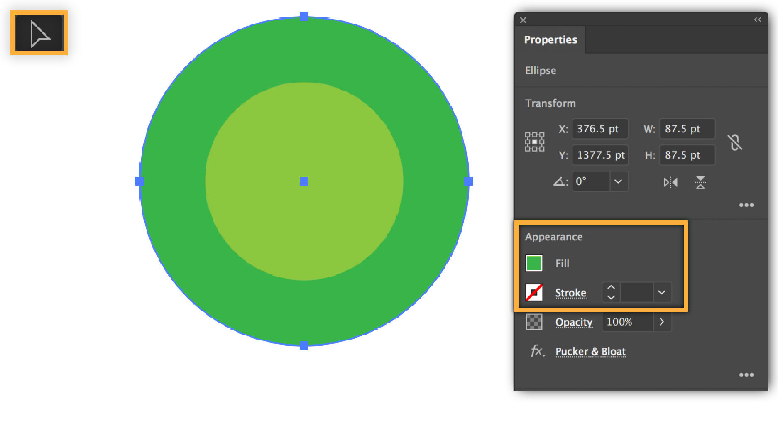Image resolution: width=778 pixels, height=421 pixels.
Task: Collapse the panel with the double chevron
Action: pos(757,19)
